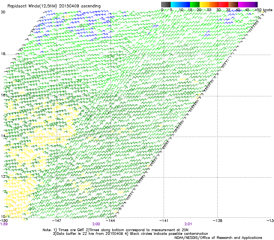
Task: Click the 'Times are GMT' note line
Action: pyautogui.click(x=116, y=230)
